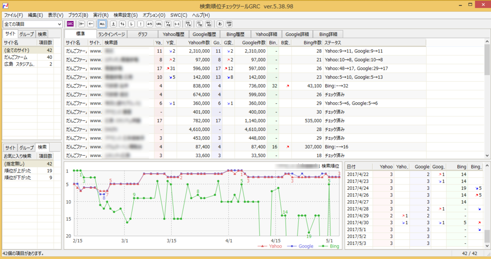This screenshot has height=259, width=491.
Task: Click the left arrow back toolbar icon
Action: (91, 24)
